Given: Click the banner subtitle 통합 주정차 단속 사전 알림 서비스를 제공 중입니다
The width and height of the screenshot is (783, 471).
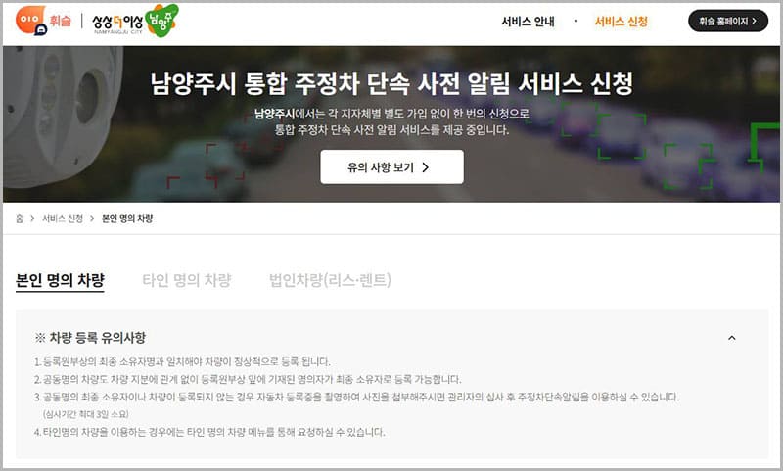Looking at the screenshot, I should 392,130.
